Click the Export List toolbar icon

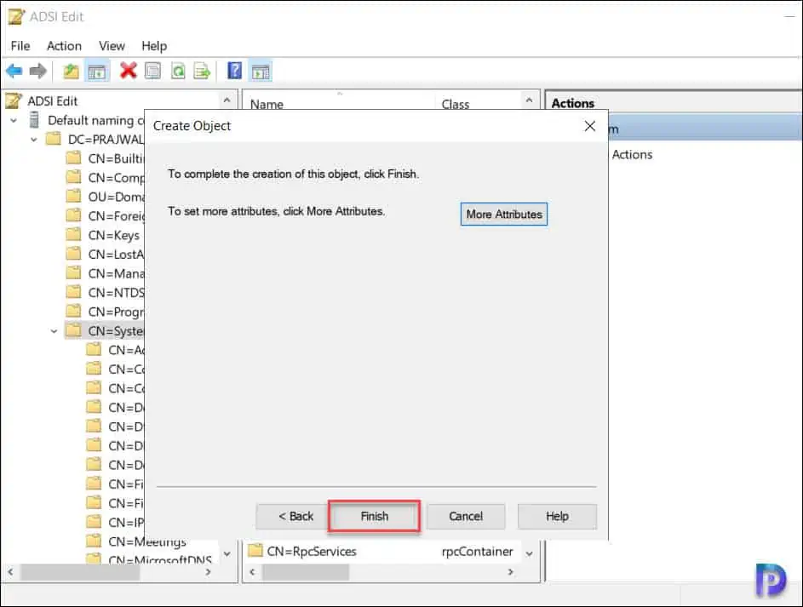(202, 71)
